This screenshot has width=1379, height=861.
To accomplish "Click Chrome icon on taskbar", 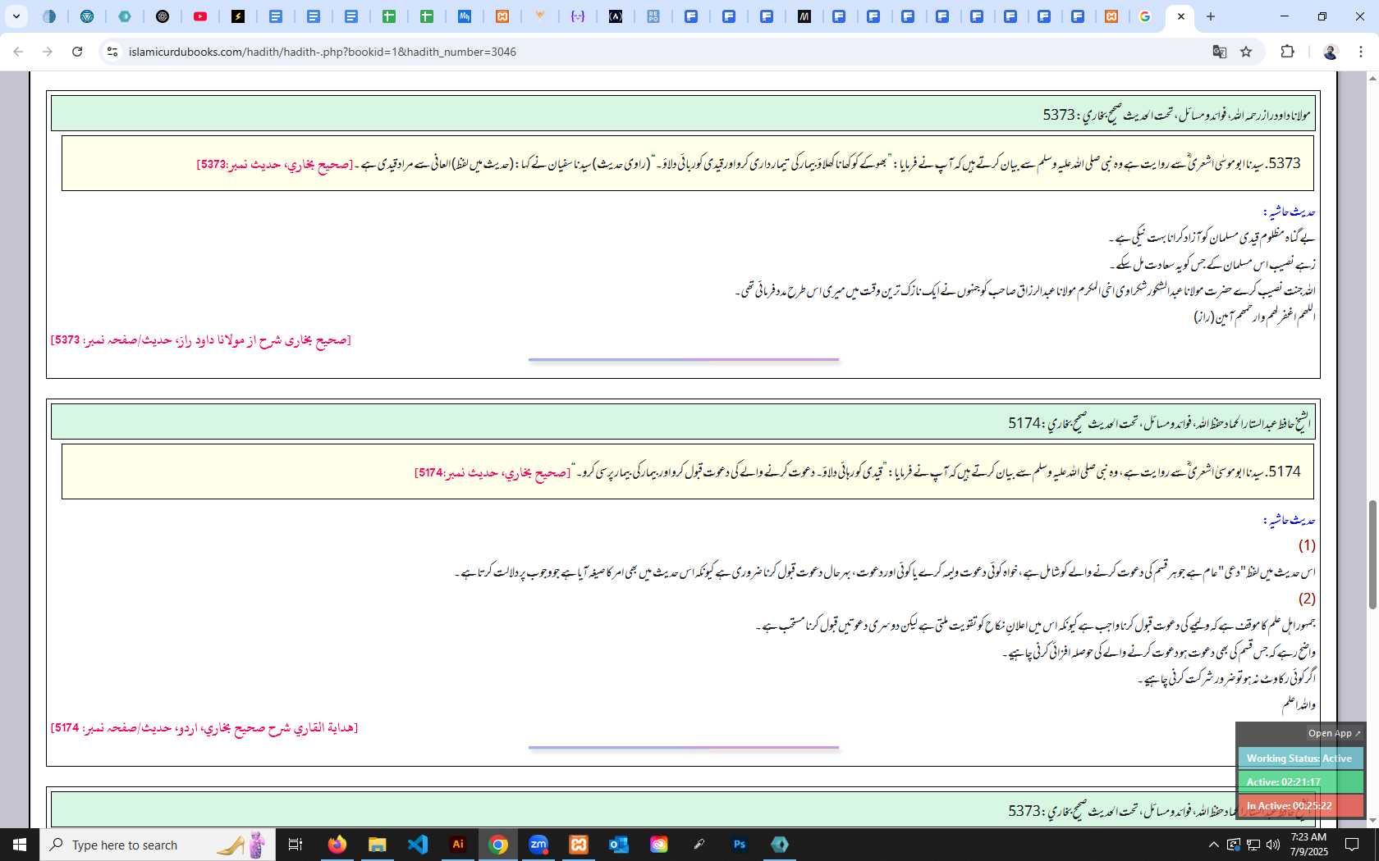I will point(498,845).
